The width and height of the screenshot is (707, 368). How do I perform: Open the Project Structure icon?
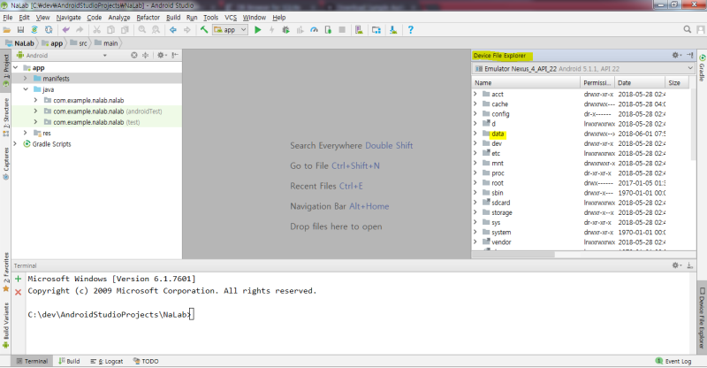(x=376, y=30)
